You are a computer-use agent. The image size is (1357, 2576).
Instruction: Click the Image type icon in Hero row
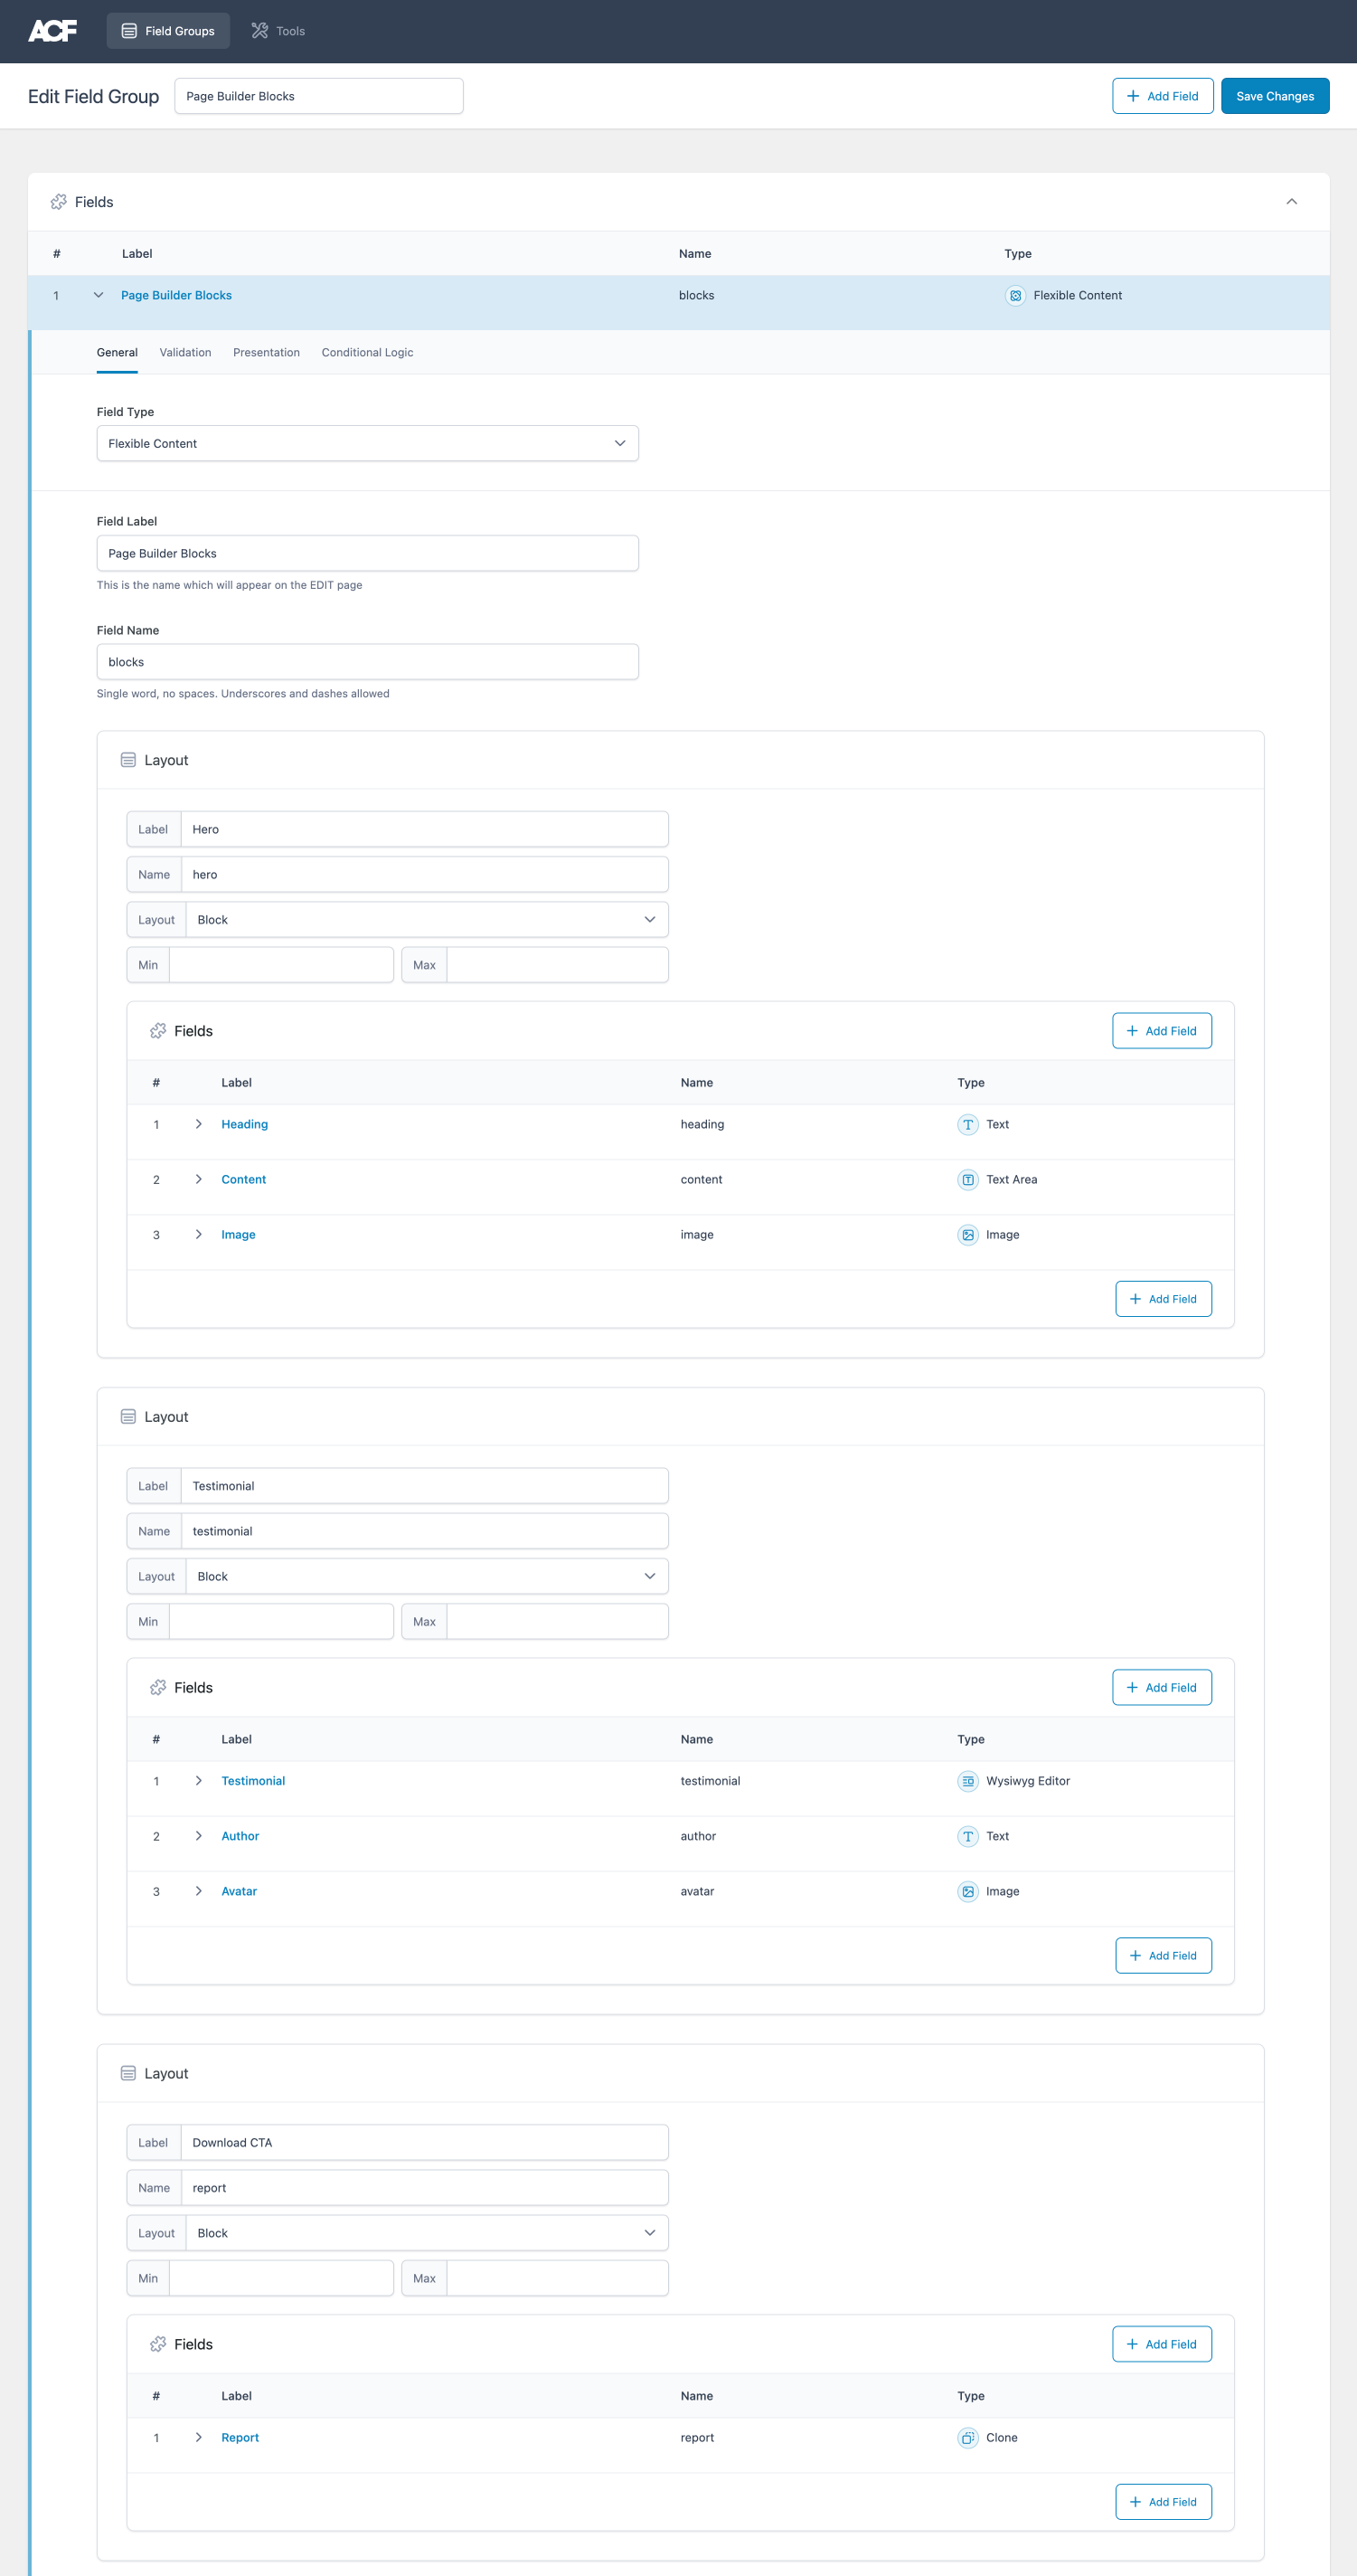(967, 1235)
